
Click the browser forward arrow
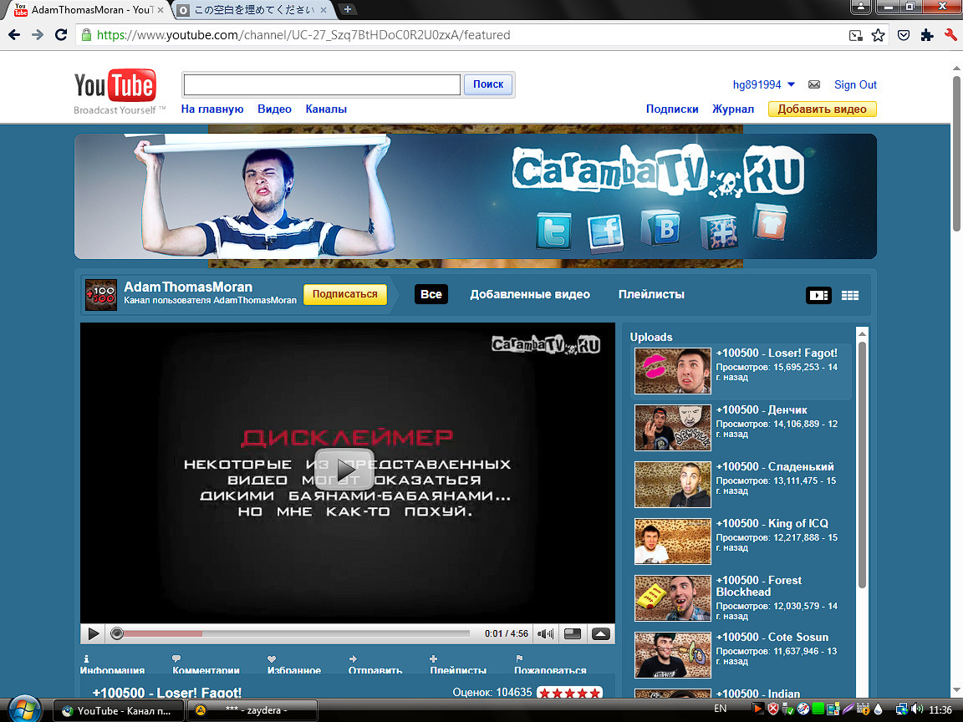38,35
